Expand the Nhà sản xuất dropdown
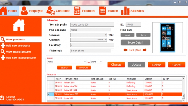Image resolution: width=188 pixels, height=106 pixels. (113, 30)
